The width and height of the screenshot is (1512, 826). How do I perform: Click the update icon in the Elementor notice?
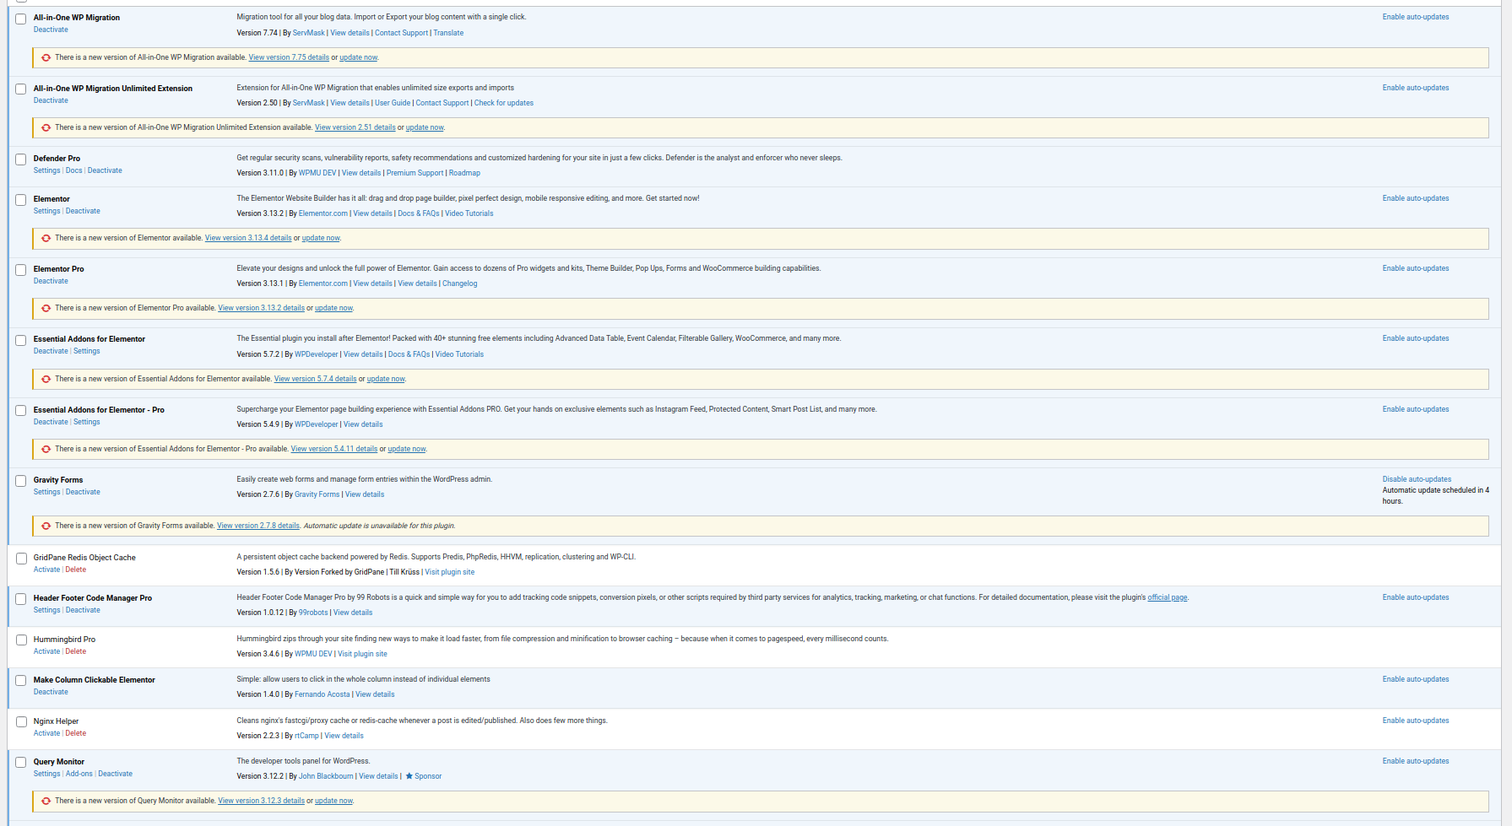[x=46, y=239]
